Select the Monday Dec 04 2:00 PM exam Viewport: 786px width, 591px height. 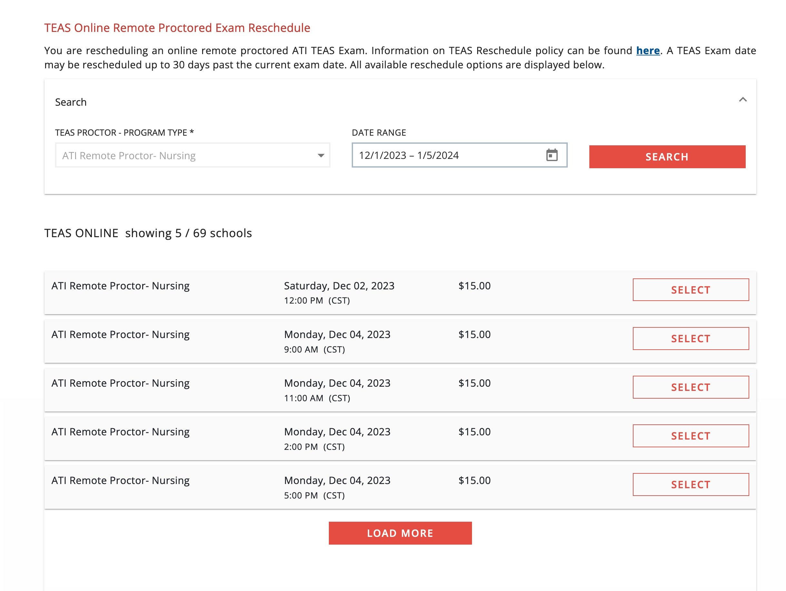pyautogui.click(x=691, y=436)
